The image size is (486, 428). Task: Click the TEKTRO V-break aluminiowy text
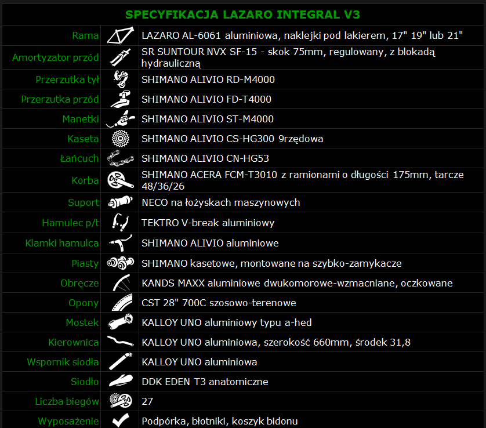[x=208, y=223]
